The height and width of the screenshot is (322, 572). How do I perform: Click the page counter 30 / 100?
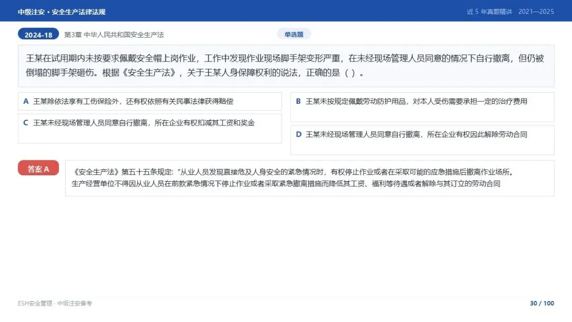pyautogui.click(x=542, y=303)
